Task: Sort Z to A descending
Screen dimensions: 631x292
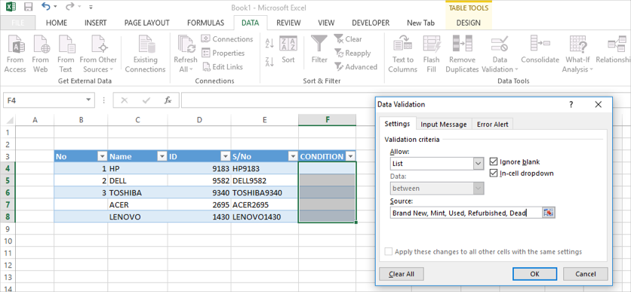Action: tap(269, 62)
